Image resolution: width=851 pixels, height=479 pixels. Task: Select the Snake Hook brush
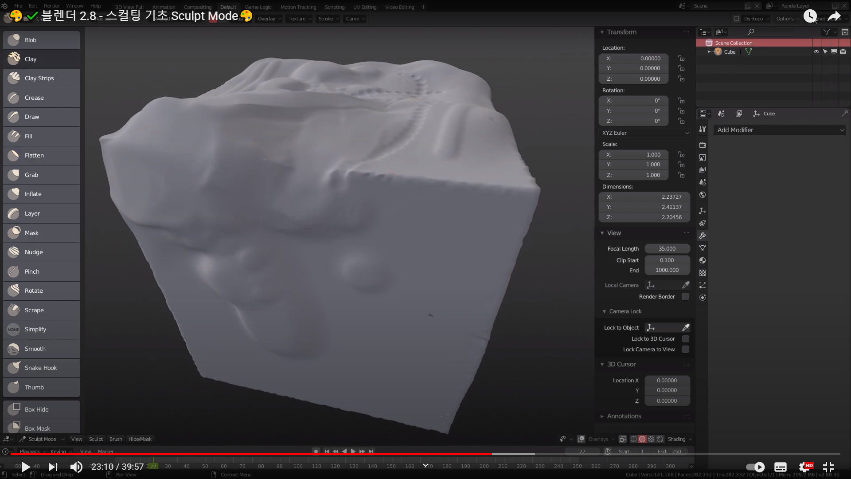[41, 368]
